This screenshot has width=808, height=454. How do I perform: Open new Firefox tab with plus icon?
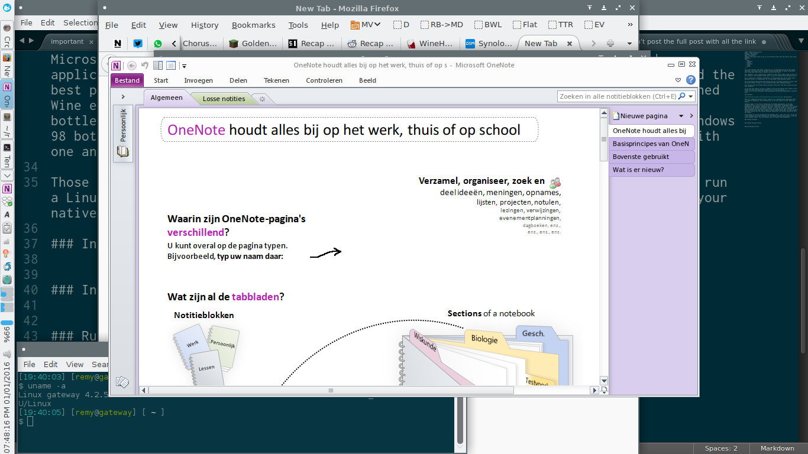coord(610,43)
